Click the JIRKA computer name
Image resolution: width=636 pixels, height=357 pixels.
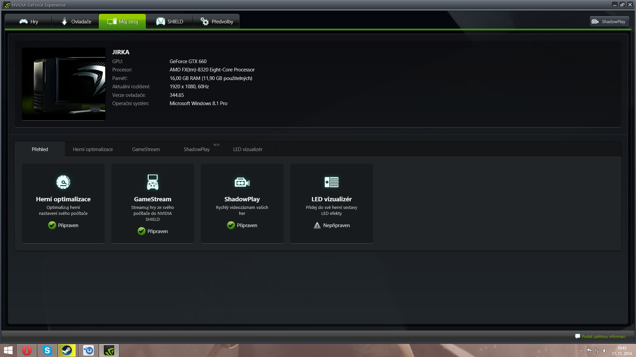tap(121, 52)
